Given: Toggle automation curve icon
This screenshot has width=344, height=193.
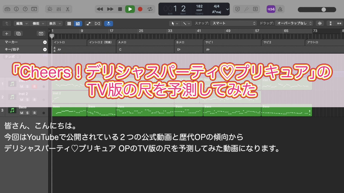Looking at the screenshot, I should pyautogui.click(x=89, y=24).
